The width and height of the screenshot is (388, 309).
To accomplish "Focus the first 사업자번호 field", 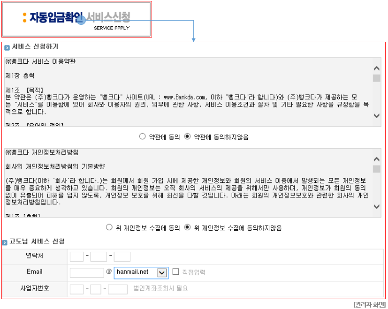I will 77,289.
